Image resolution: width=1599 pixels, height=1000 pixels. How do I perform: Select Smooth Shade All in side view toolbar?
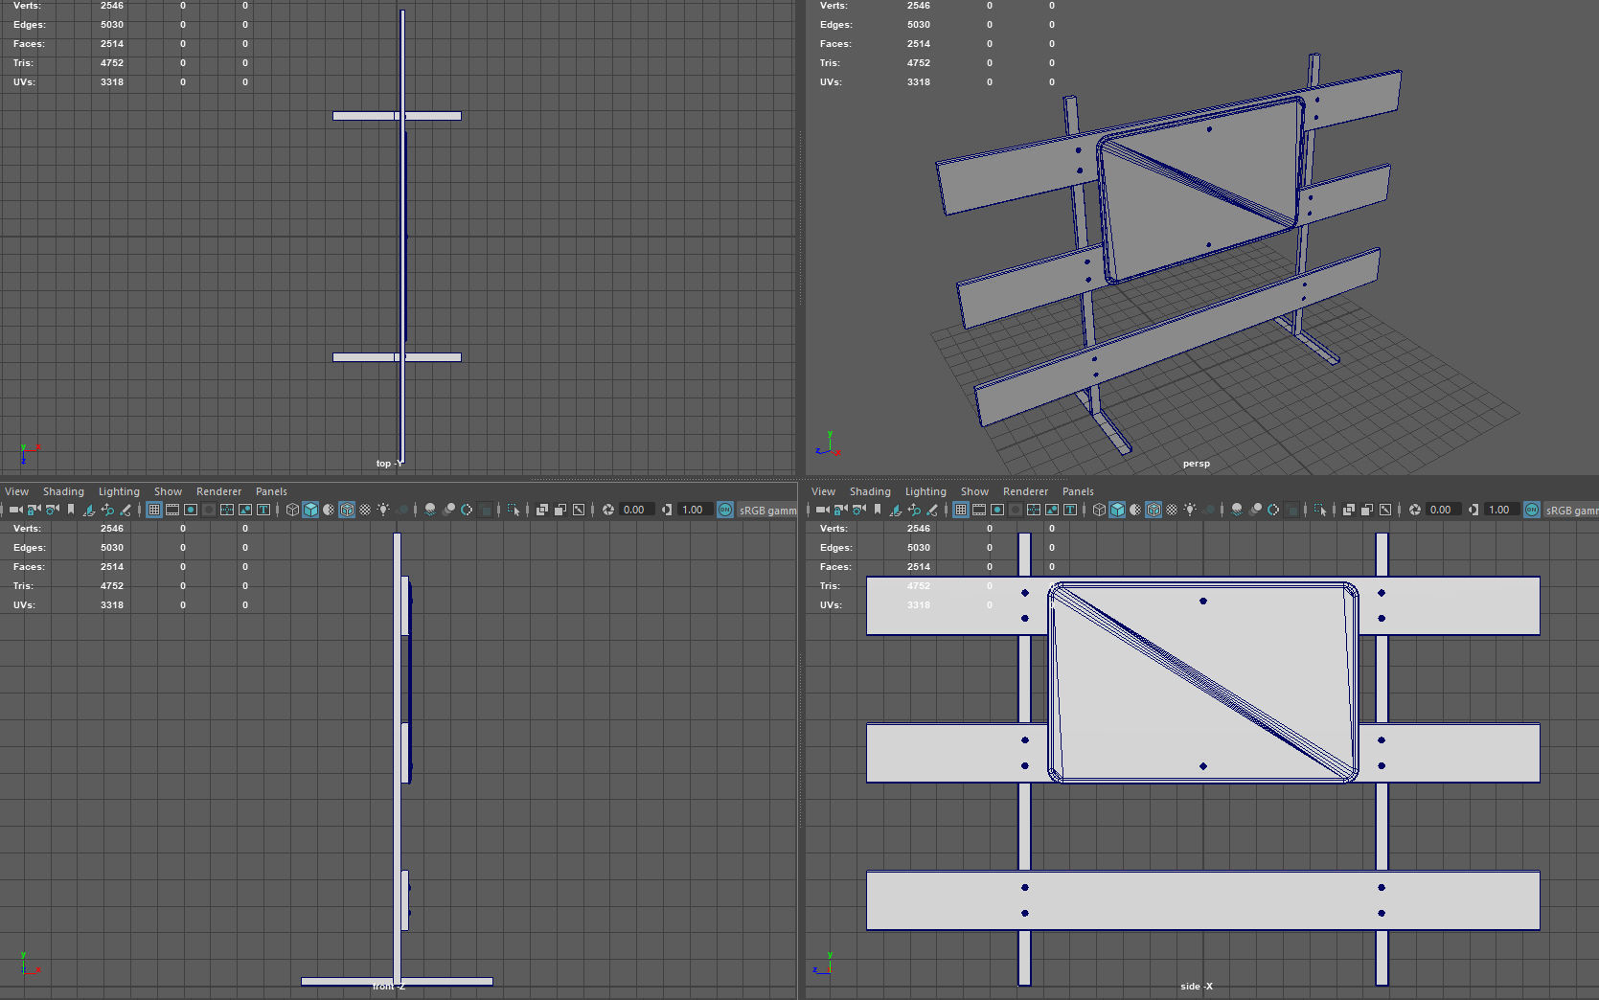pos(1117,510)
